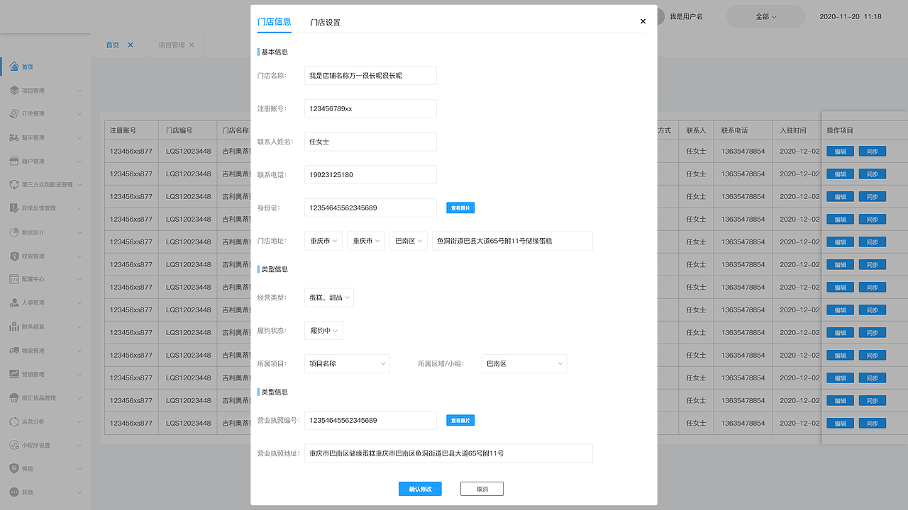Image resolution: width=908 pixels, height=510 pixels.
Task: Click the 烘汇优品管理 basket icon
Action: pyautogui.click(x=14, y=397)
